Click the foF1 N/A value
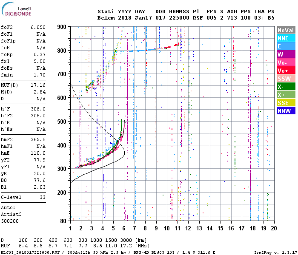Viewport: 298px width, 255px height. [x=41, y=34]
